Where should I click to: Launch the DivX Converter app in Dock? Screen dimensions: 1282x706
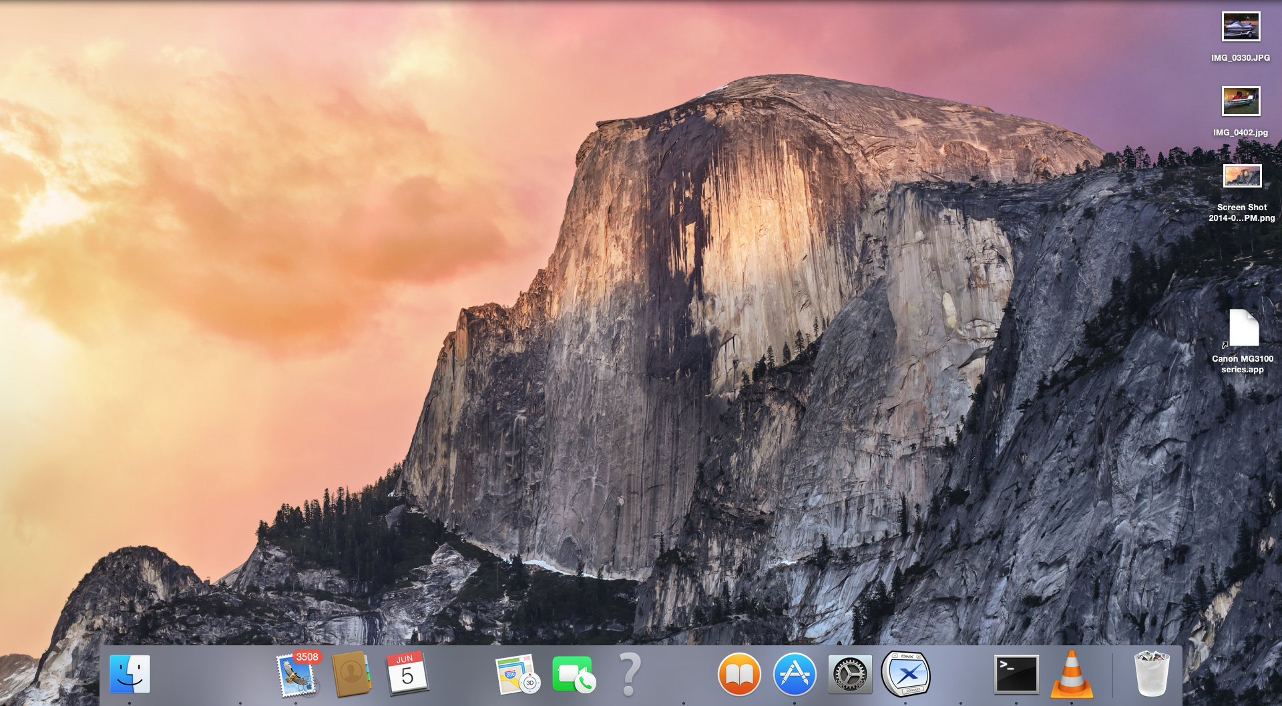[906, 674]
